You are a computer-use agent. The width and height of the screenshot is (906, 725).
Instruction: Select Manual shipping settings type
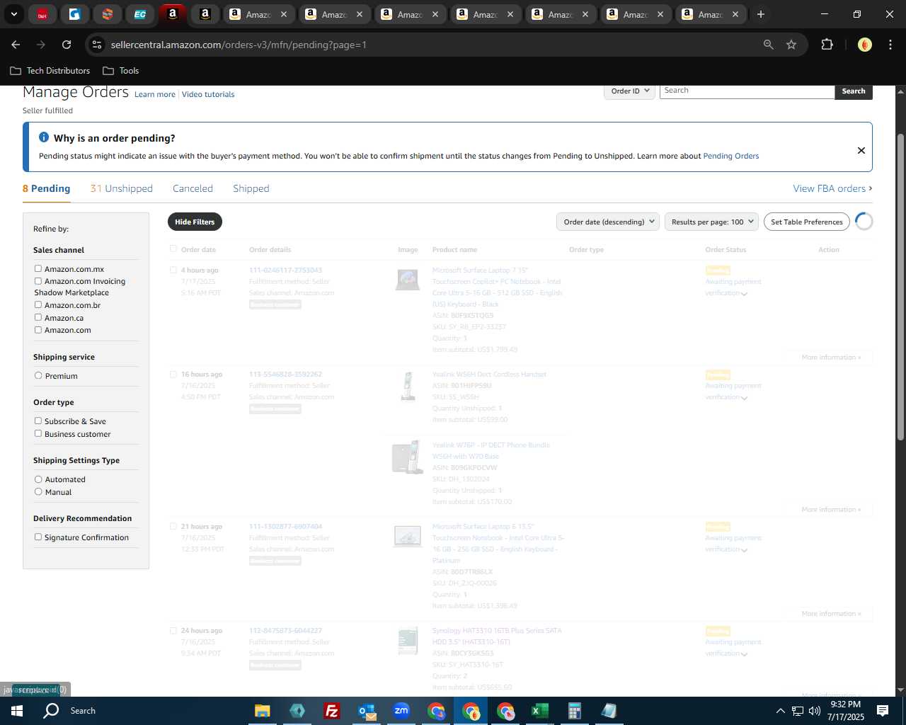tap(38, 491)
